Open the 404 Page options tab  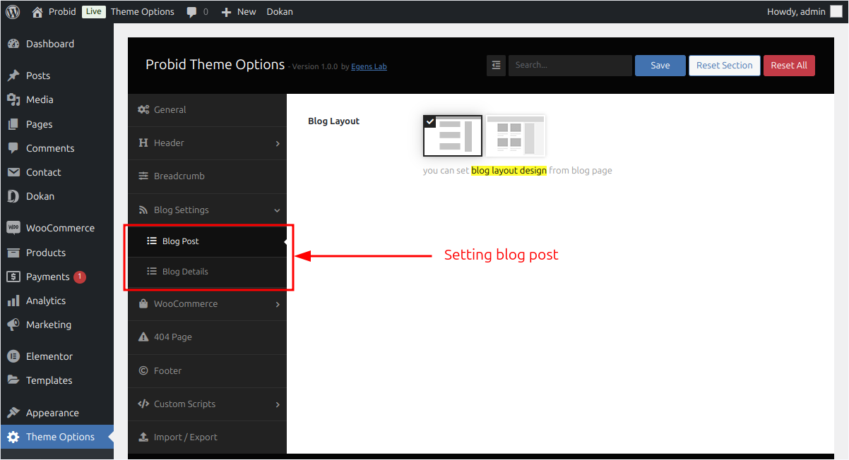(x=208, y=337)
